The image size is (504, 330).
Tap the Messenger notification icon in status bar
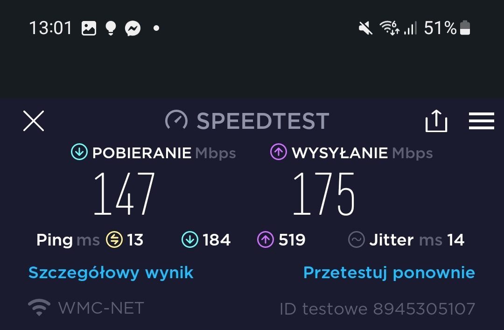pos(133,28)
